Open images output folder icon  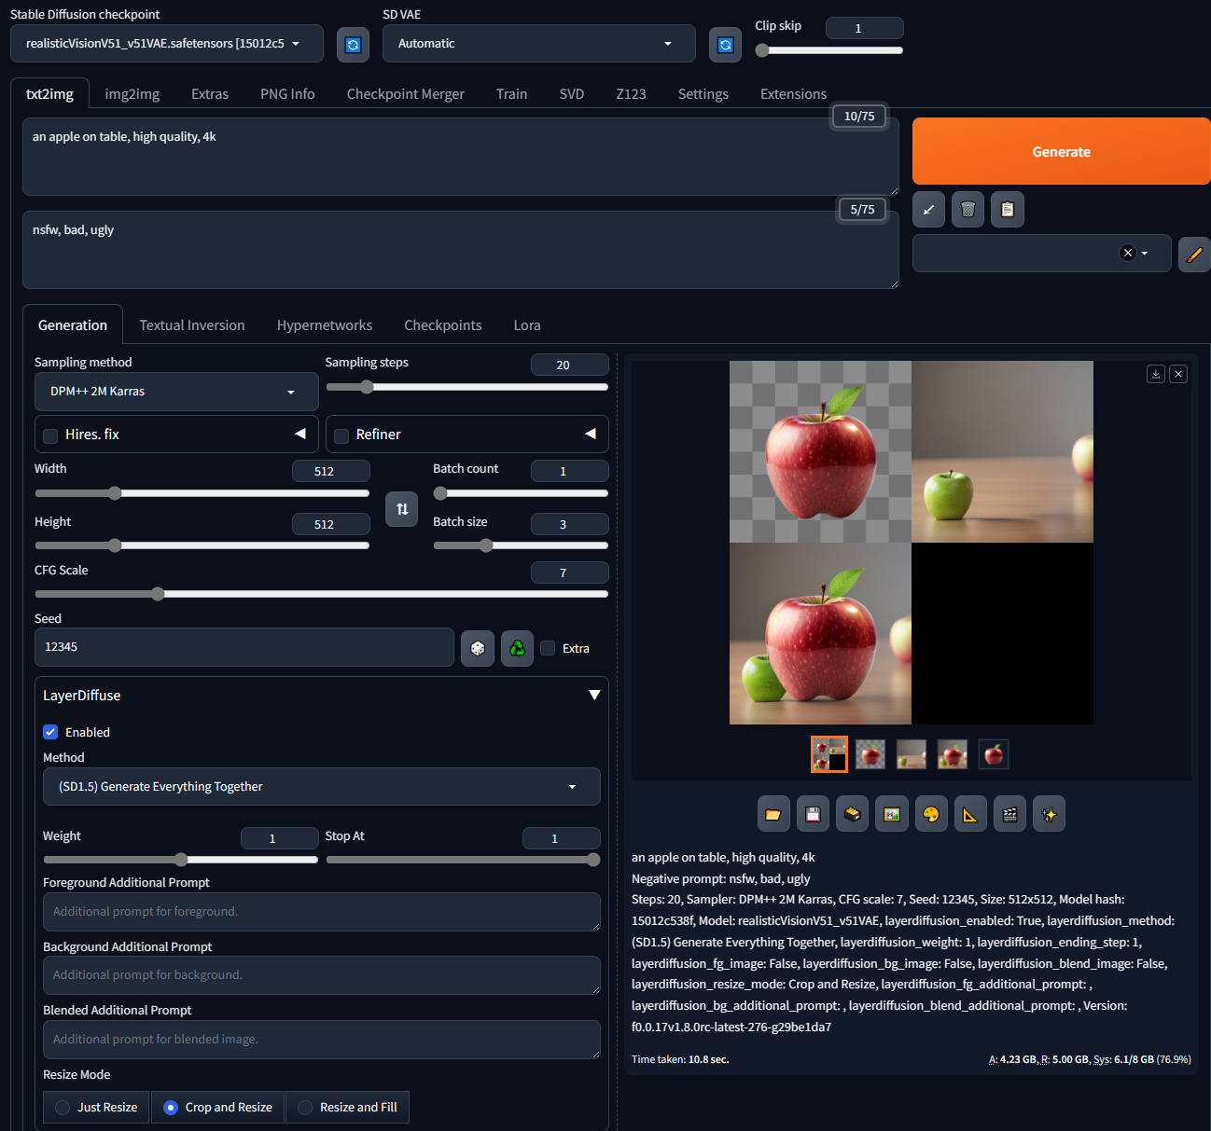point(773,814)
